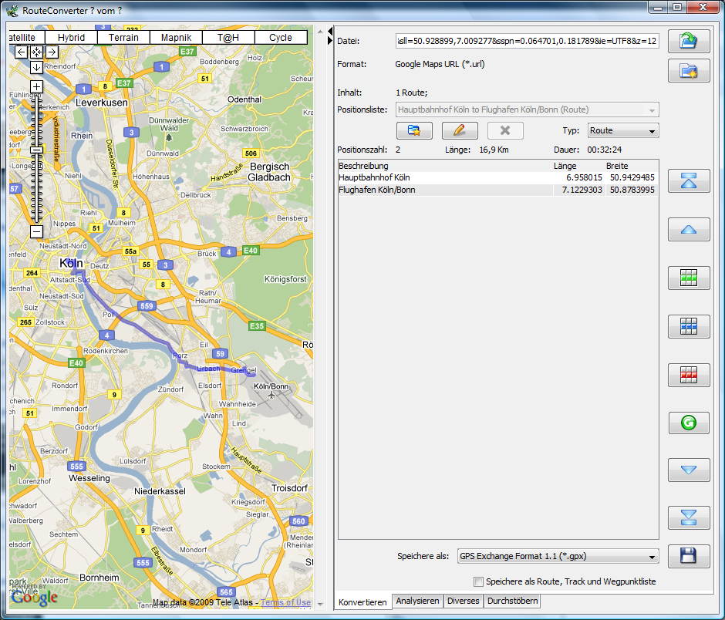Click the open file icon button

tap(689, 41)
